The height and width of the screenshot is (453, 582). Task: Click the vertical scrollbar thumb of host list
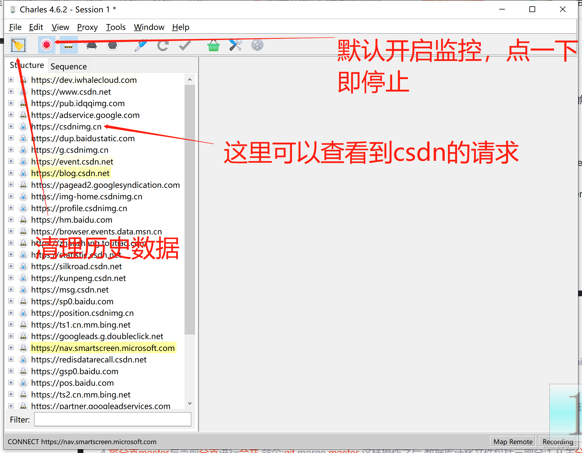click(x=190, y=209)
